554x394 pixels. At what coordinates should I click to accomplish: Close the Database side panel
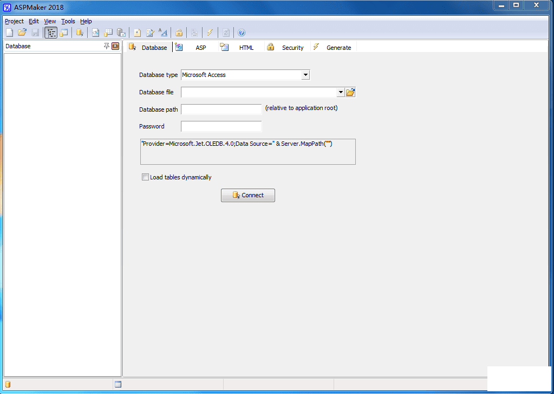click(x=115, y=46)
